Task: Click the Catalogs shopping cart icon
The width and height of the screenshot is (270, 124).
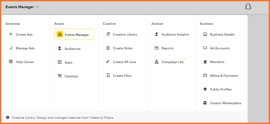Action: [60, 76]
